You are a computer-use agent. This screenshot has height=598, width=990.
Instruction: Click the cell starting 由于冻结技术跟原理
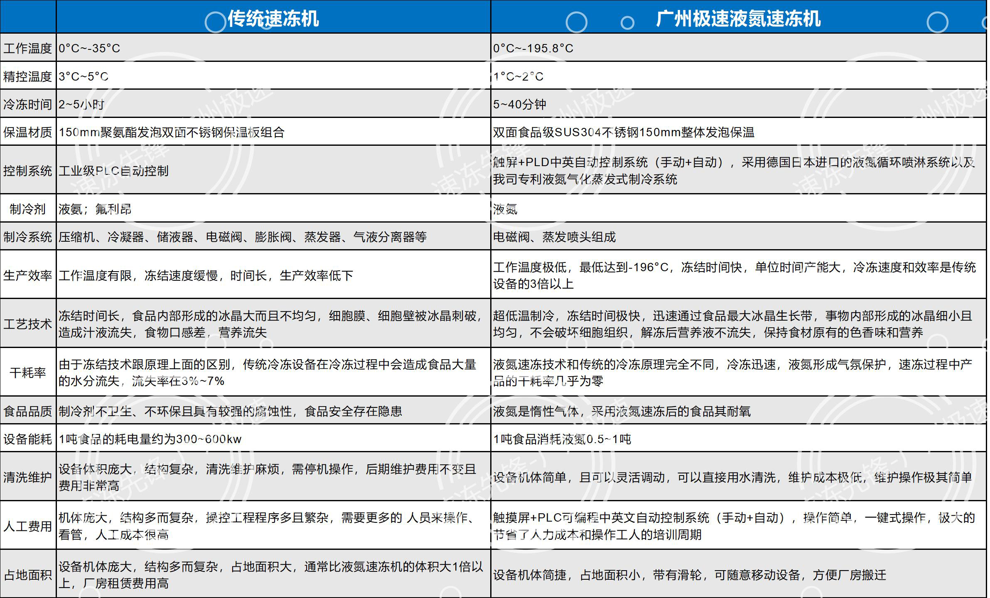[273, 372]
